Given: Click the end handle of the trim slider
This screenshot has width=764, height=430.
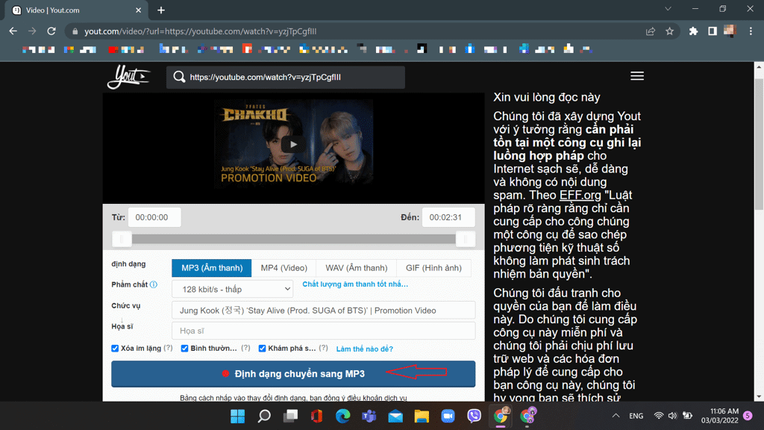Looking at the screenshot, I should (x=466, y=240).
